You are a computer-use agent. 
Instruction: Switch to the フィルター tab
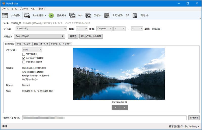(27, 44)
